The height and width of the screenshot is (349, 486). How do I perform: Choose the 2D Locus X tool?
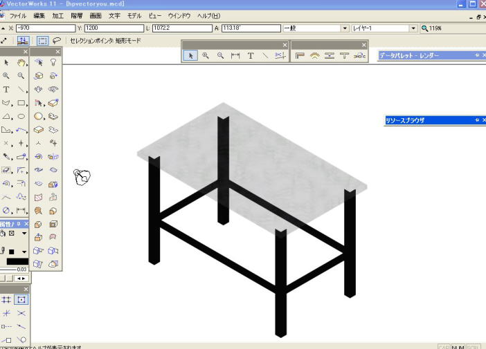point(6,143)
